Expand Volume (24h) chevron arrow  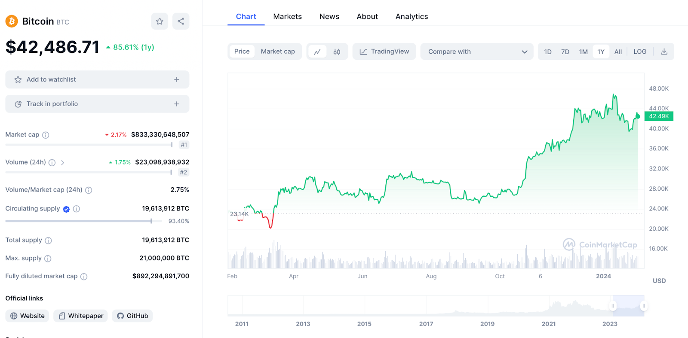pos(62,162)
